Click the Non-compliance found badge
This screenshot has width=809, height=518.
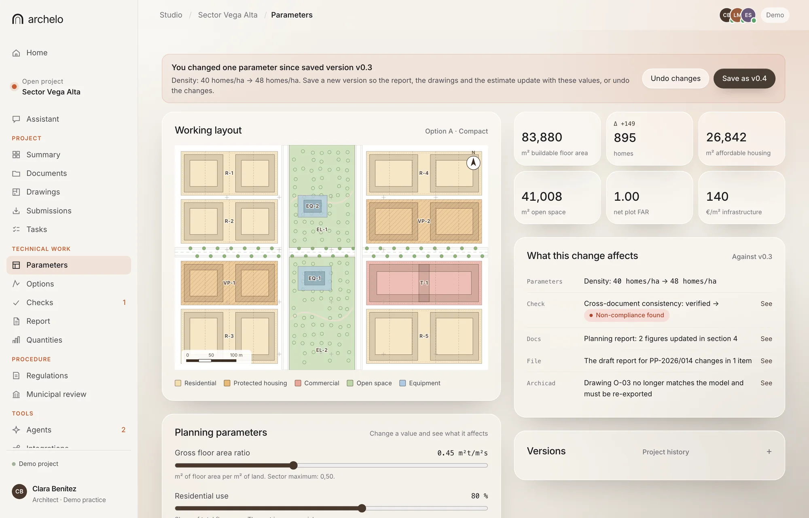tap(627, 315)
